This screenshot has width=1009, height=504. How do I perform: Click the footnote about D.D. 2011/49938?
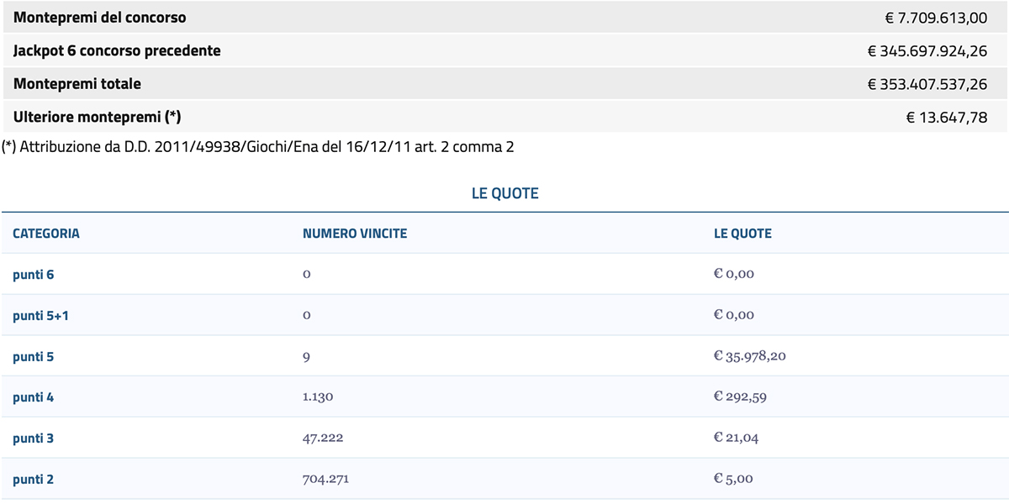(x=258, y=148)
